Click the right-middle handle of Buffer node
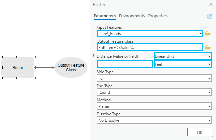 (34, 67)
